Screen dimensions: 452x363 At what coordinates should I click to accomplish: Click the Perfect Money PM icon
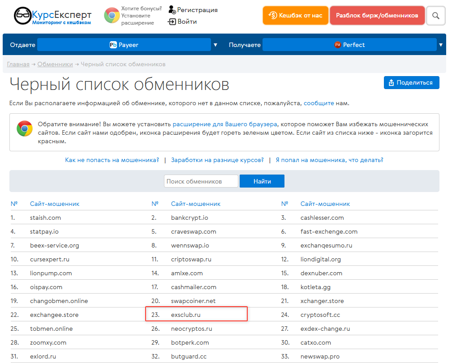[x=338, y=45]
